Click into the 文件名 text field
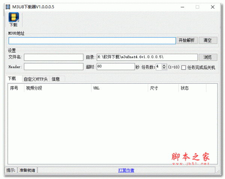225x179 pixels. point(54,57)
